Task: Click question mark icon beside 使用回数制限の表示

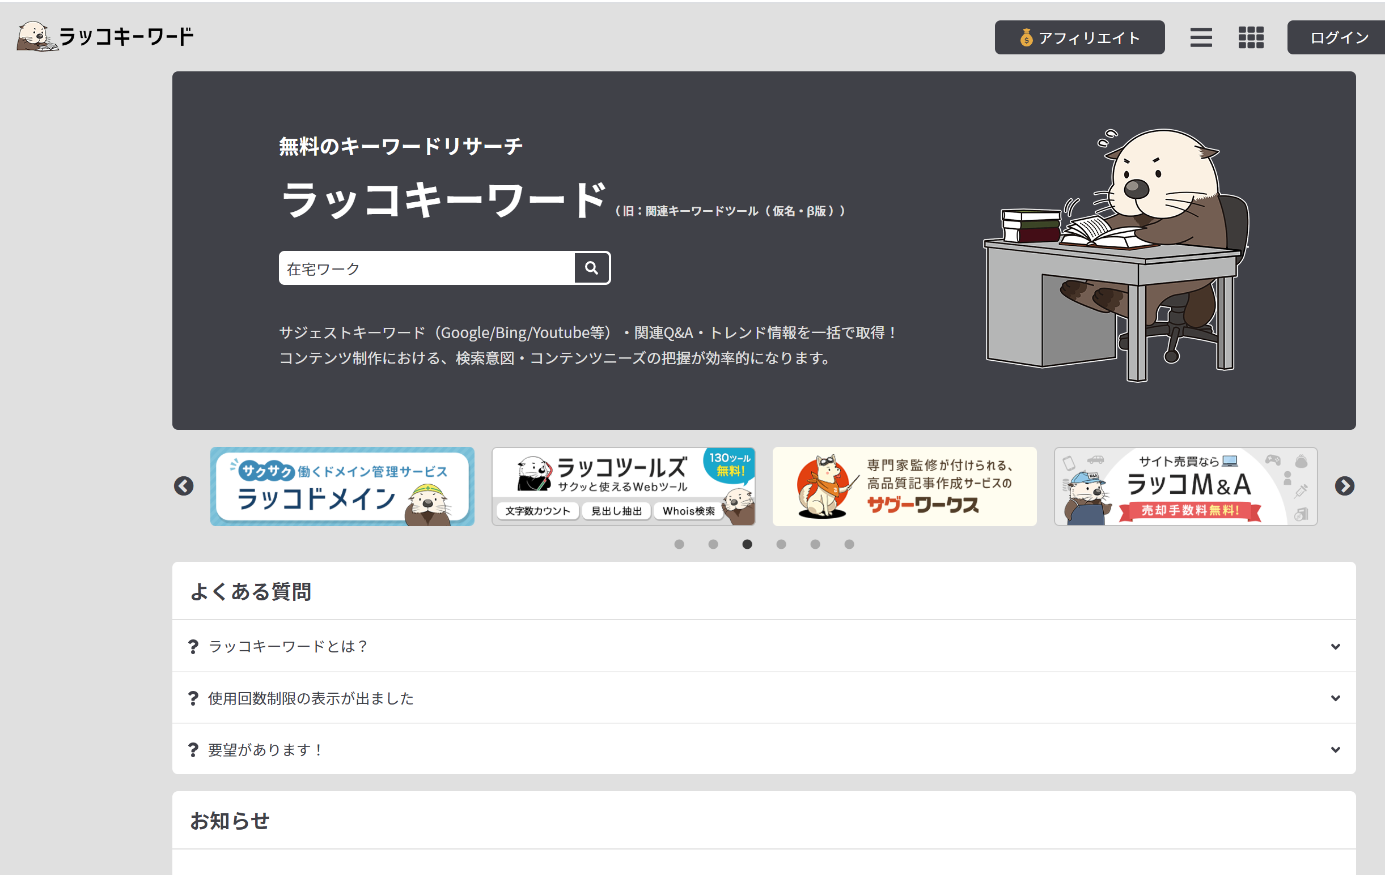Action: [x=193, y=699]
